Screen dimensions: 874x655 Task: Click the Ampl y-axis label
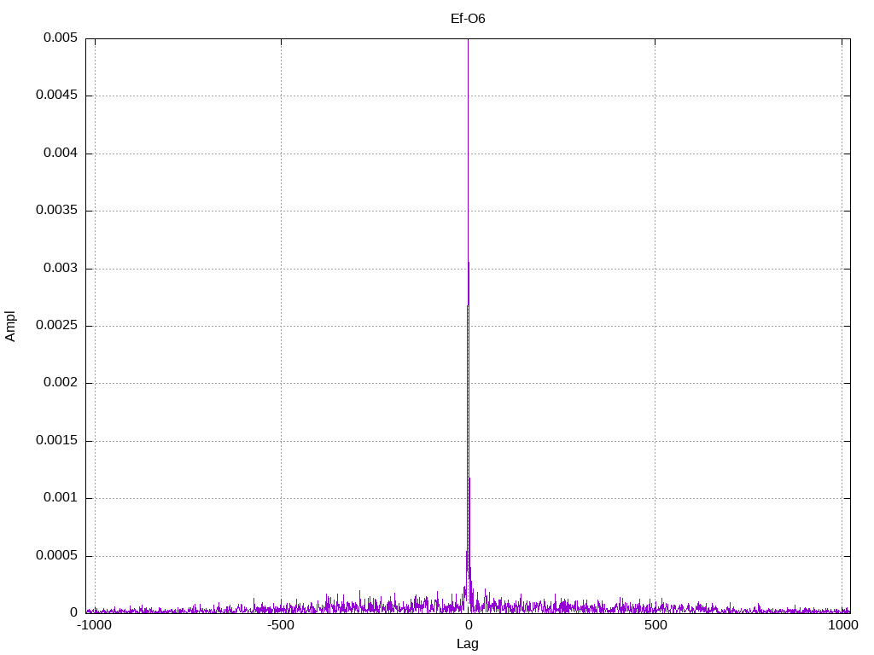coord(10,327)
